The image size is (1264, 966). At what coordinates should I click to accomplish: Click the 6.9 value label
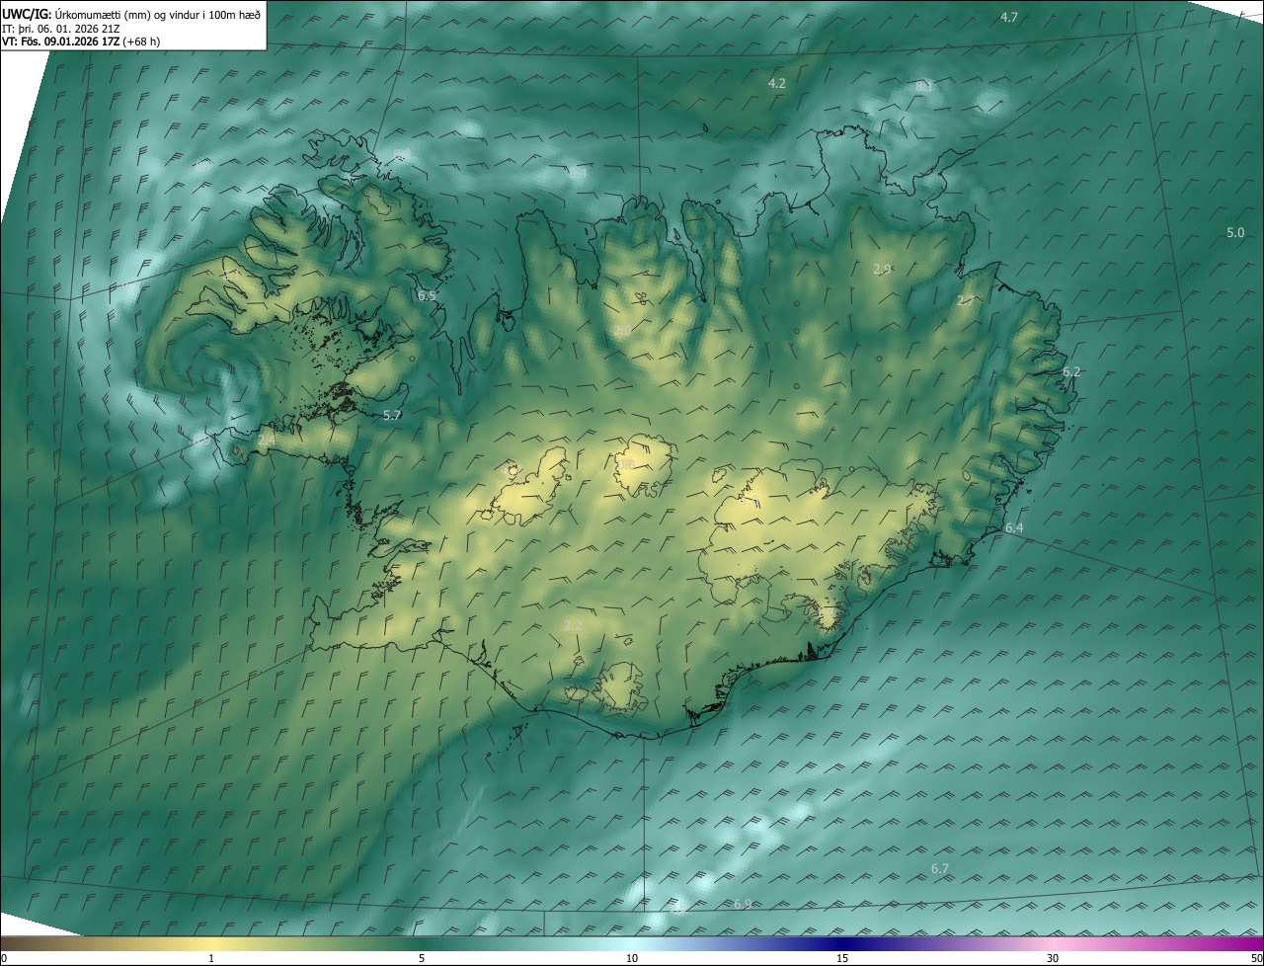pyautogui.click(x=743, y=905)
